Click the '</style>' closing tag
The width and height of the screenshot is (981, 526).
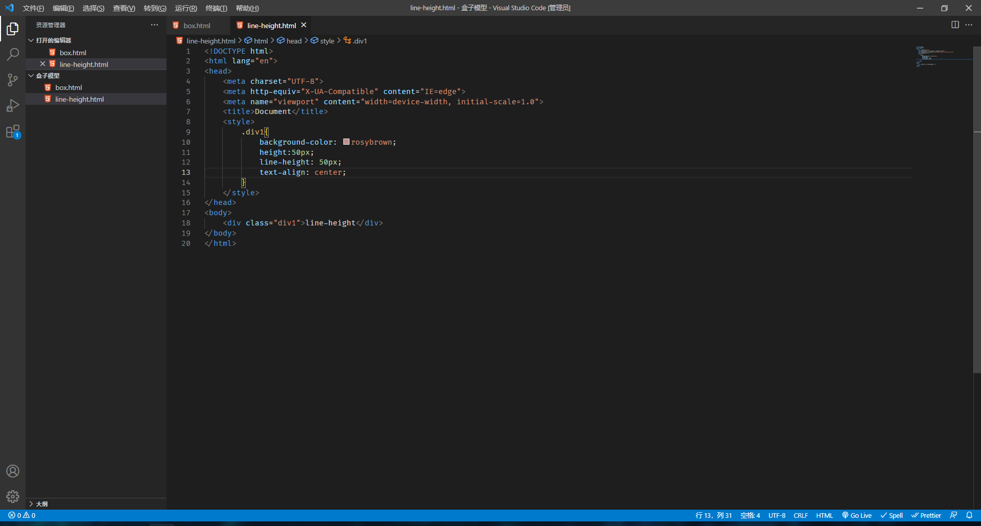[x=241, y=193]
